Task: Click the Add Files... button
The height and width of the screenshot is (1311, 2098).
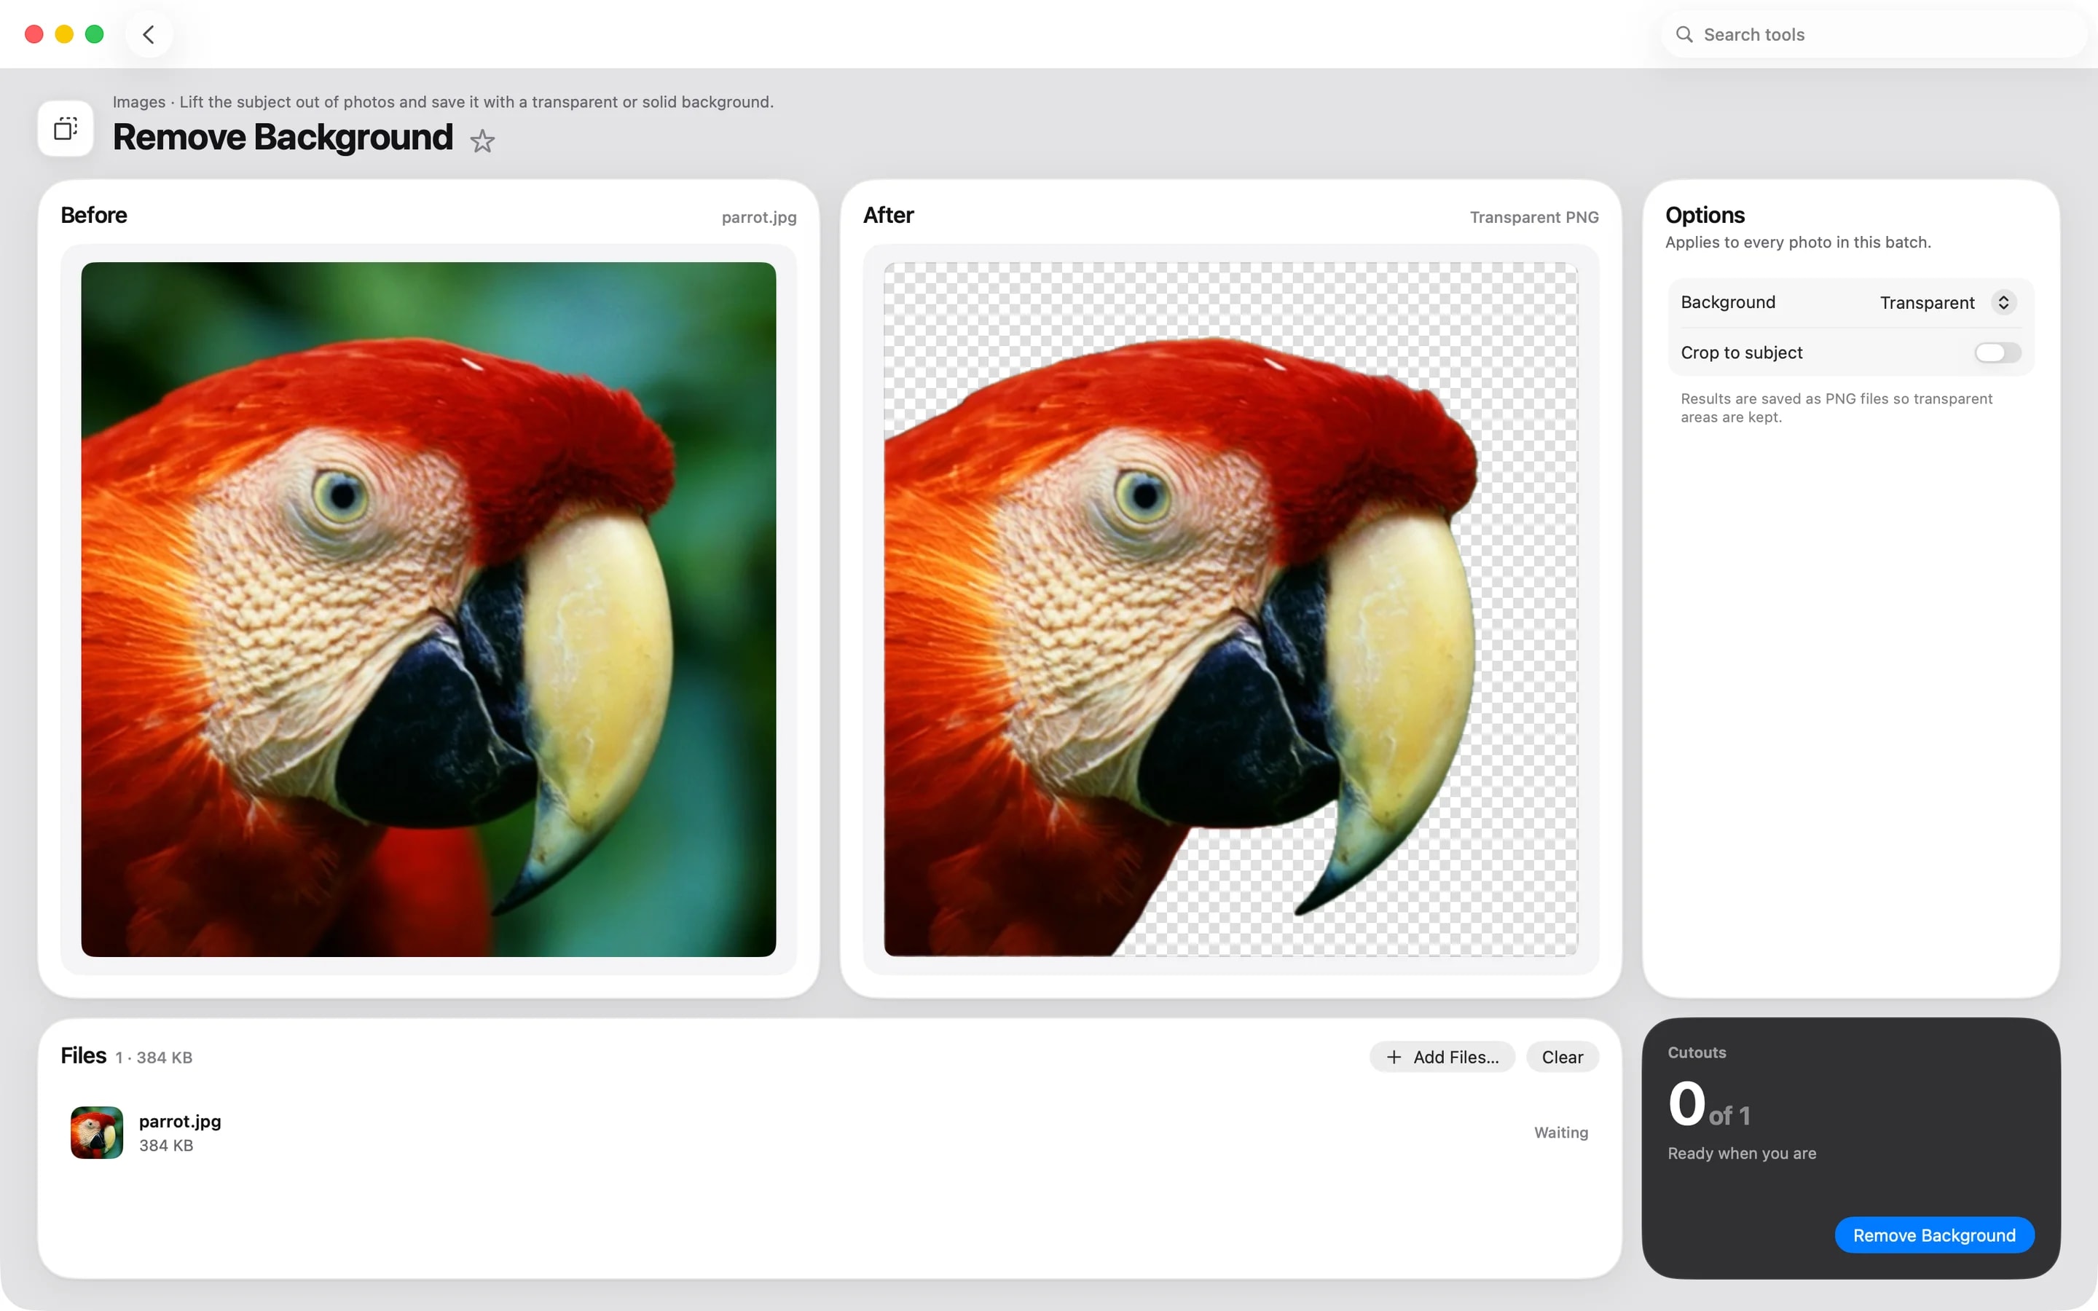Action: [1442, 1057]
